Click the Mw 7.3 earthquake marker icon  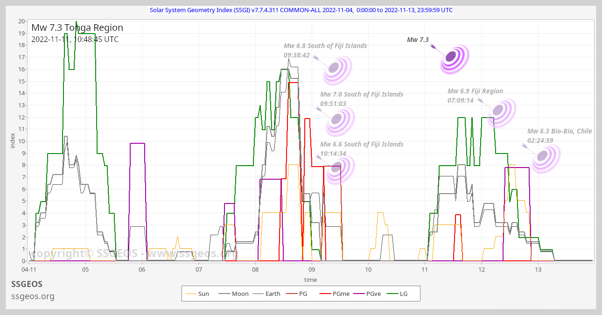point(454,59)
